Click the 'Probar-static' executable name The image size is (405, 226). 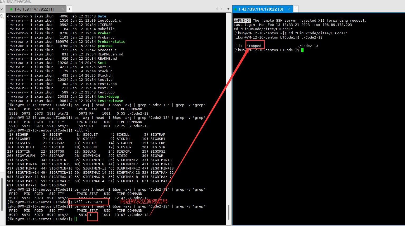112,41
